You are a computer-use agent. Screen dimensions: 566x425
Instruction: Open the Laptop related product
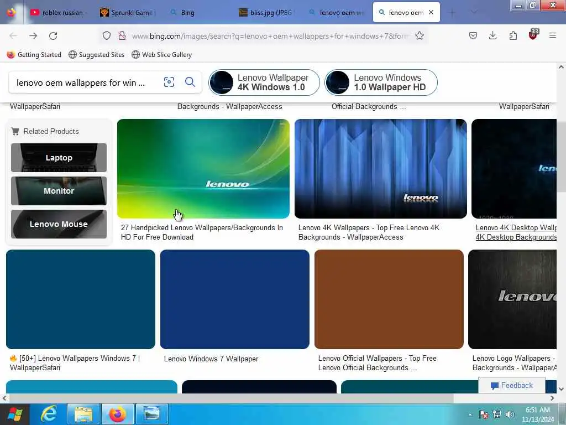[59, 158]
